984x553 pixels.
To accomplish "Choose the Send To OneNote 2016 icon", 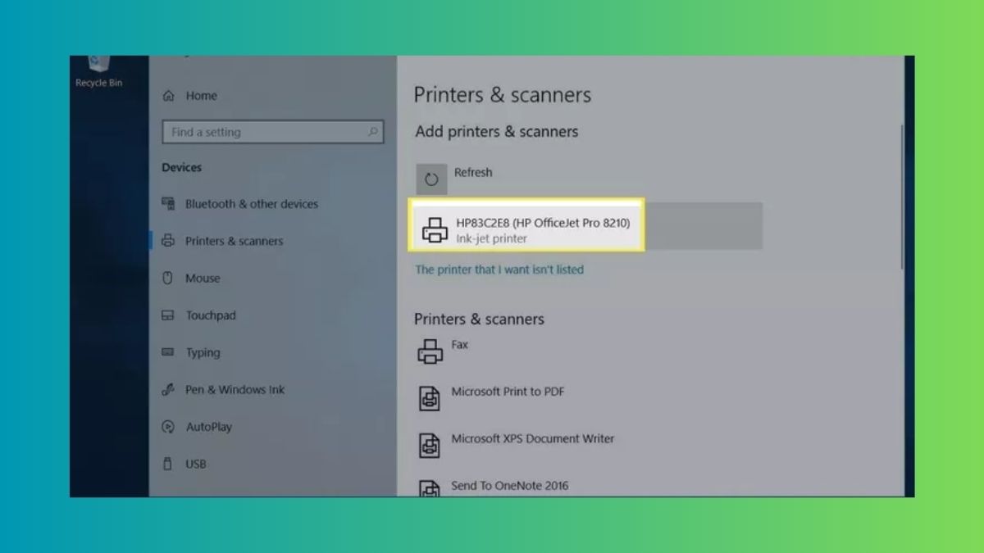I will pyautogui.click(x=430, y=488).
